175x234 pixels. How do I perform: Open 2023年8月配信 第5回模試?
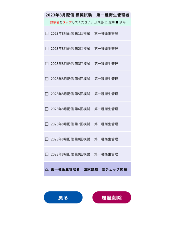(84, 94)
